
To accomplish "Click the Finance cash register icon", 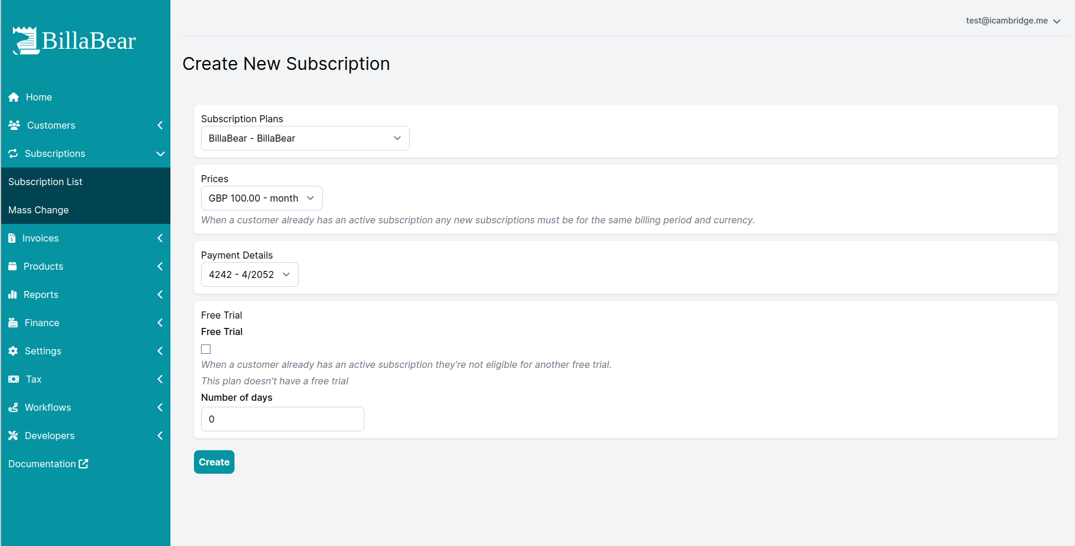I will pos(13,323).
